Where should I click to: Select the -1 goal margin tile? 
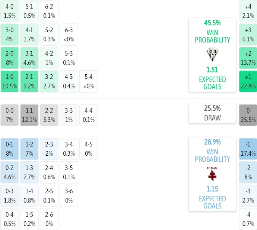[x=248, y=149]
